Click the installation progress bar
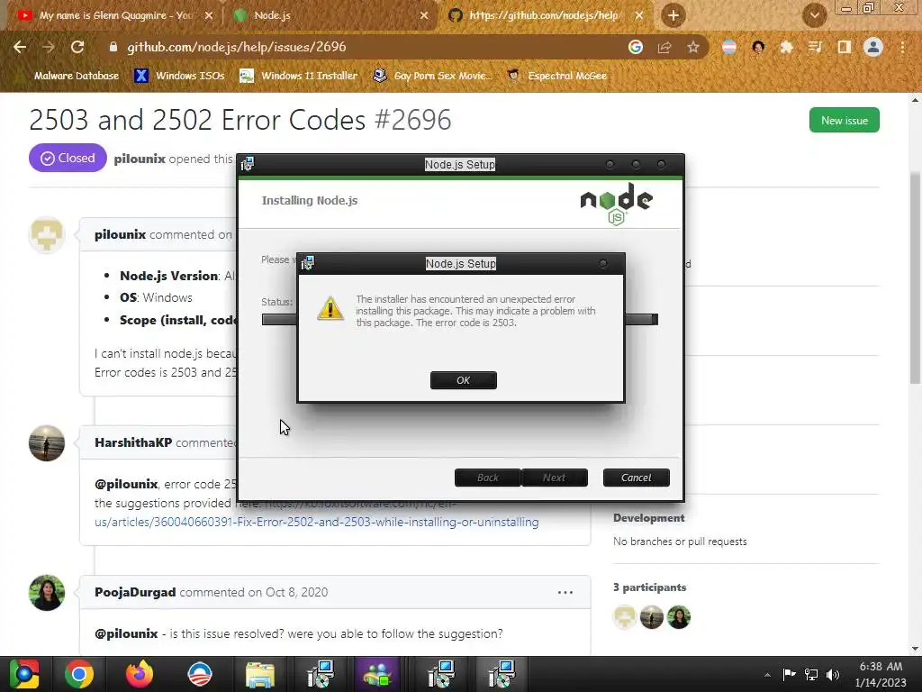 pos(460,320)
